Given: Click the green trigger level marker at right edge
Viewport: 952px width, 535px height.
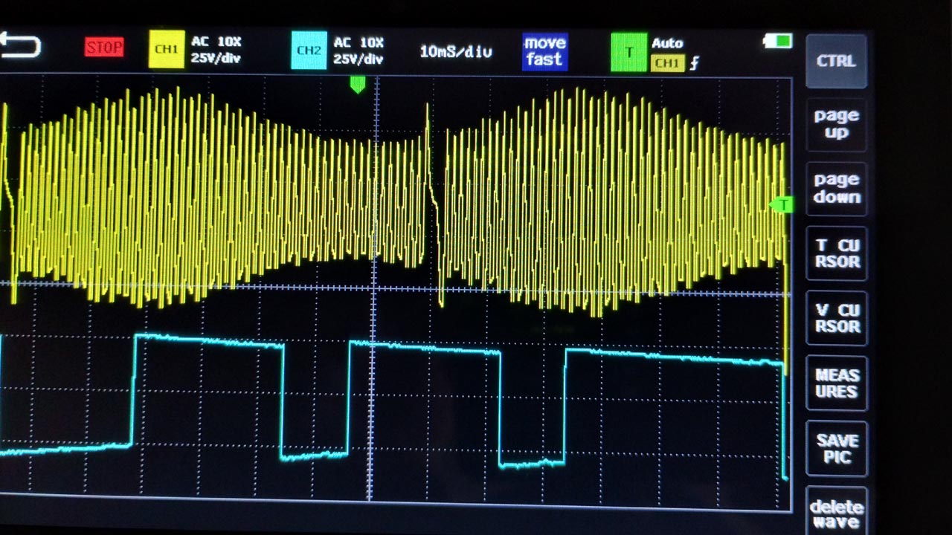Looking at the screenshot, I should point(782,204).
